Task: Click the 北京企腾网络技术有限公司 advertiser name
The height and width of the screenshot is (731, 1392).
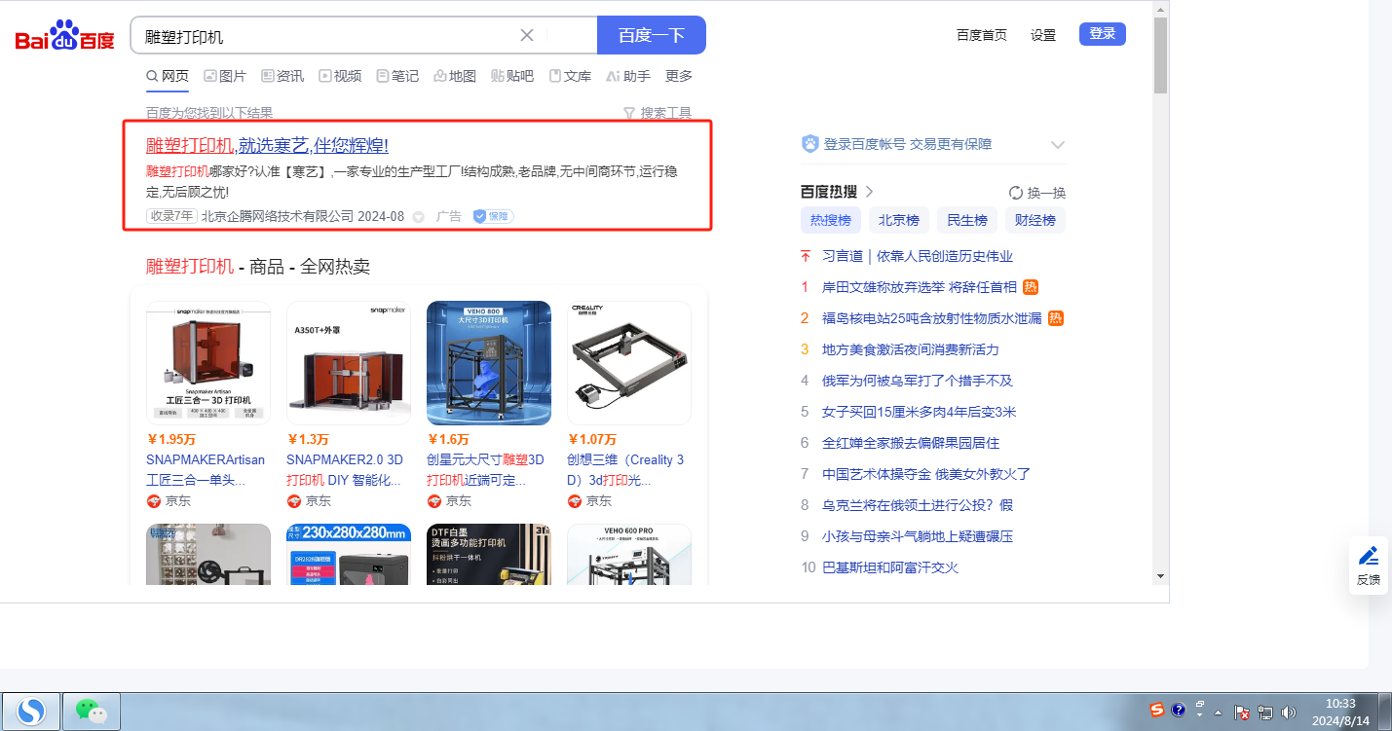Action: pyautogui.click(x=278, y=216)
